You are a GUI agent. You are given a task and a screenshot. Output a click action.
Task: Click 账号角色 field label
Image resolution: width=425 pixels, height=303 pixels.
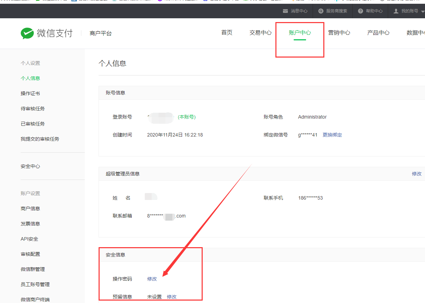click(x=273, y=117)
